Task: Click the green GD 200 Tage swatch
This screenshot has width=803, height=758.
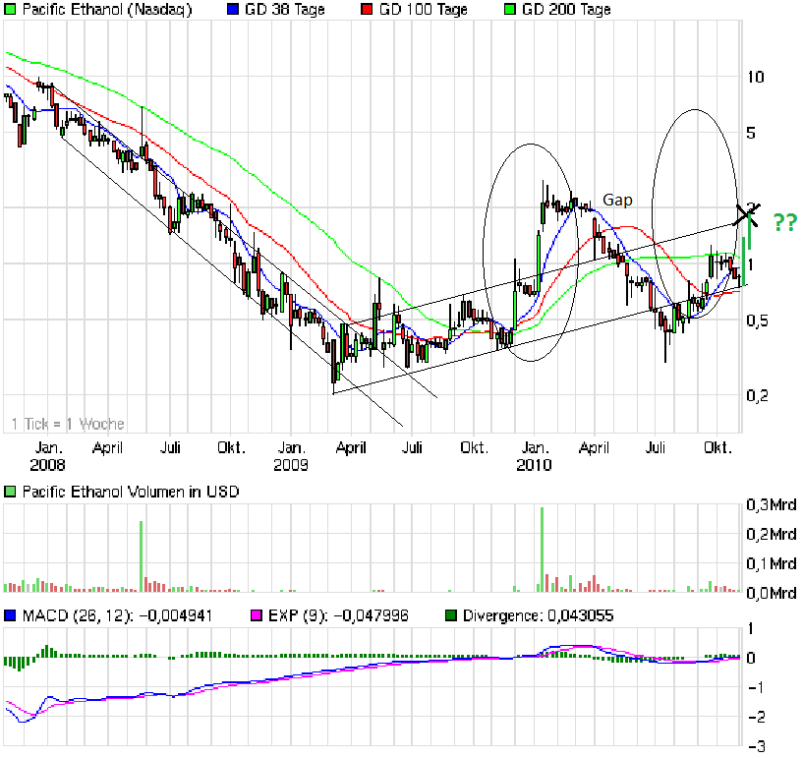Action: pos(509,9)
